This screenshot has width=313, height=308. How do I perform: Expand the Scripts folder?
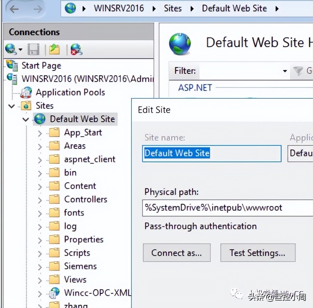click(40, 254)
